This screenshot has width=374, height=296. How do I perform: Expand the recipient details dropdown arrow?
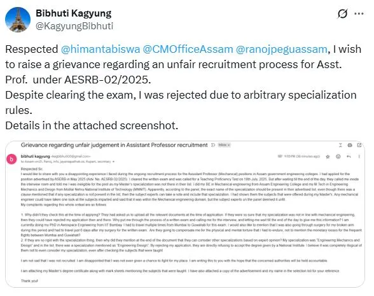tap(113, 162)
